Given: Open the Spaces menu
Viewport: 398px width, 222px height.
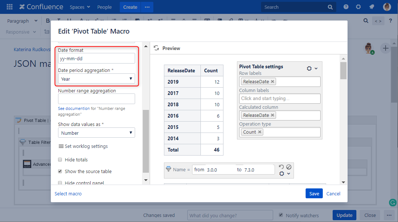Looking at the screenshot, I should (x=80, y=7).
